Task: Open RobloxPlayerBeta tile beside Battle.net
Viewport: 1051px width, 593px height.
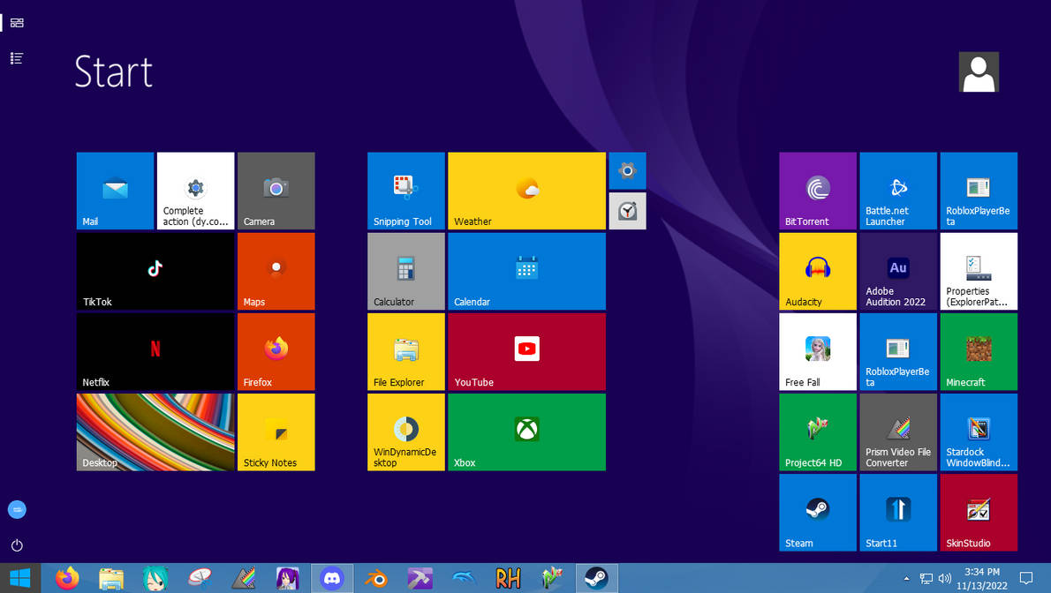Action: click(x=979, y=191)
